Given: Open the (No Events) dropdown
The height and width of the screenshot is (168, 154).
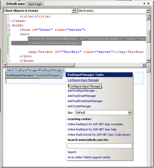Looking at the screenshot, I should click(x=148, y=11).
